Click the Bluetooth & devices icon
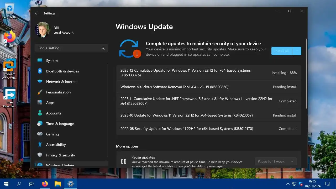Image resolution: width=336 pixels, height=189 pixels. pos(40,71)
